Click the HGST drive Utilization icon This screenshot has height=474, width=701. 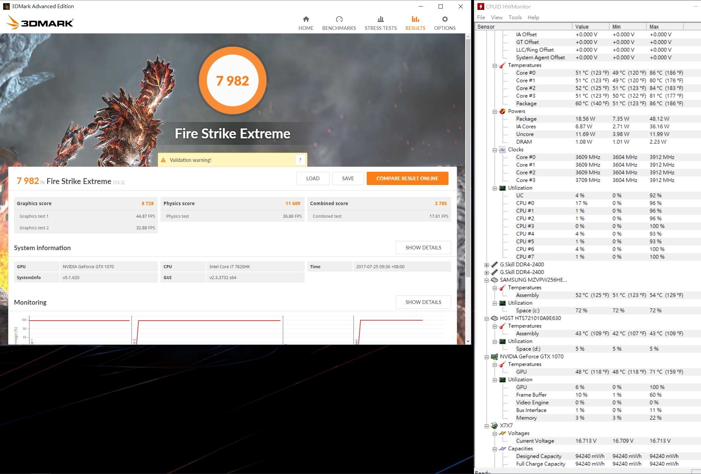tap(502, 341)
